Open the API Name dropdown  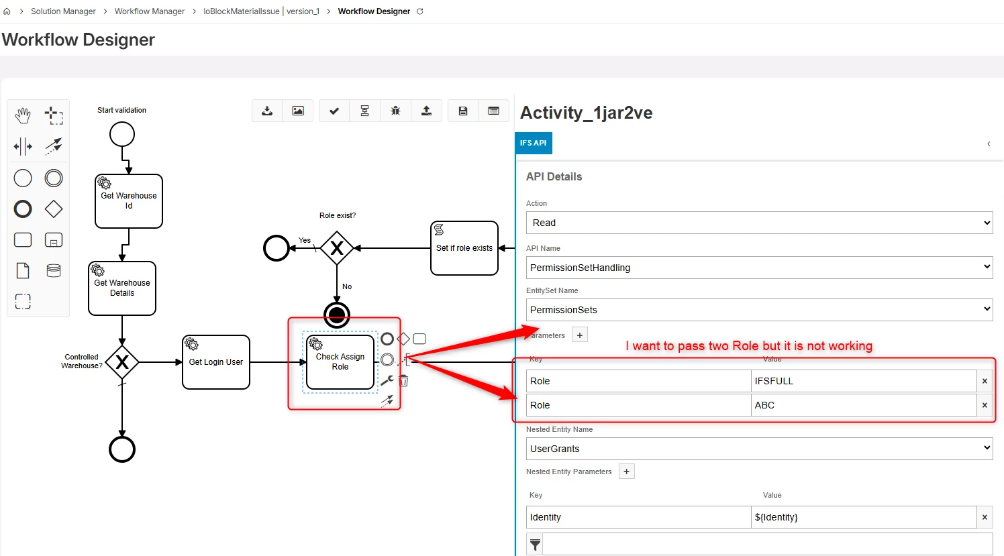(x=759, y=268)
